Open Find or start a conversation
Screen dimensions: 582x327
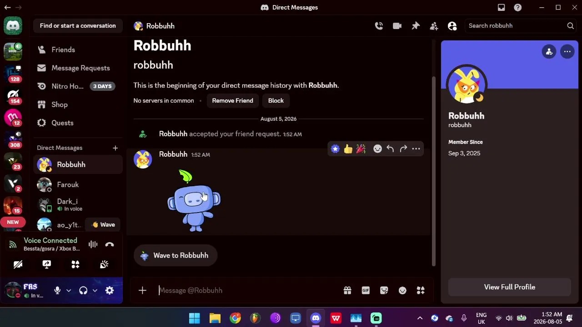78,26
